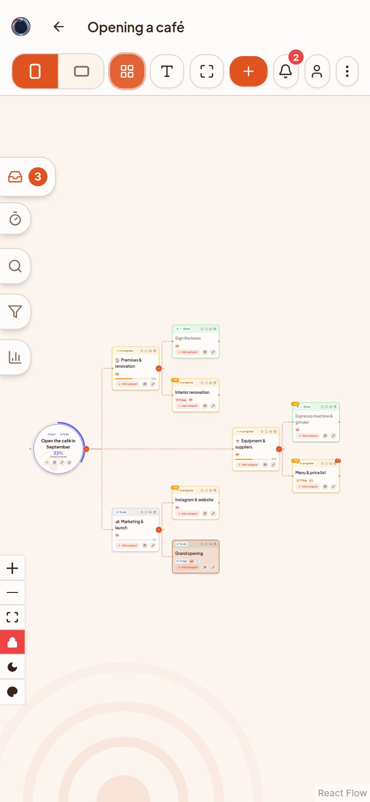This screenshot has height=802, width=370.
Task: Fit the view with canvas control
Action: (12, 618)
